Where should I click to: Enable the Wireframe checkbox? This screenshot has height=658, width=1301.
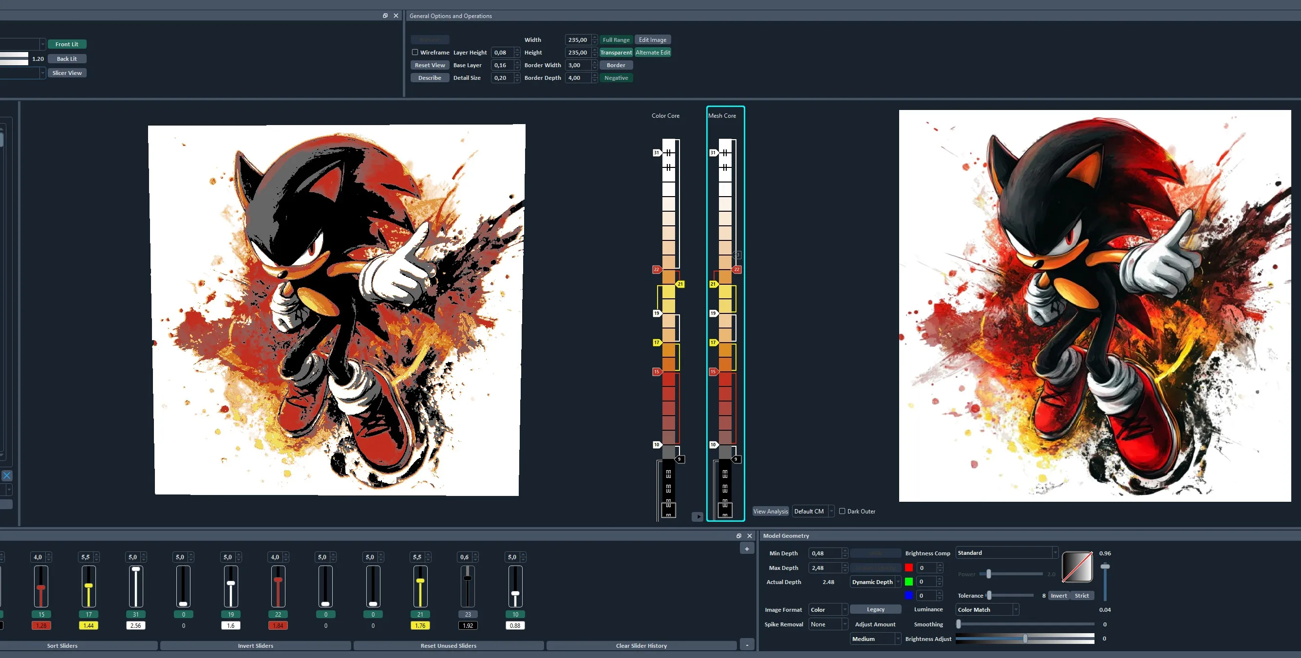tap(415, 52)
